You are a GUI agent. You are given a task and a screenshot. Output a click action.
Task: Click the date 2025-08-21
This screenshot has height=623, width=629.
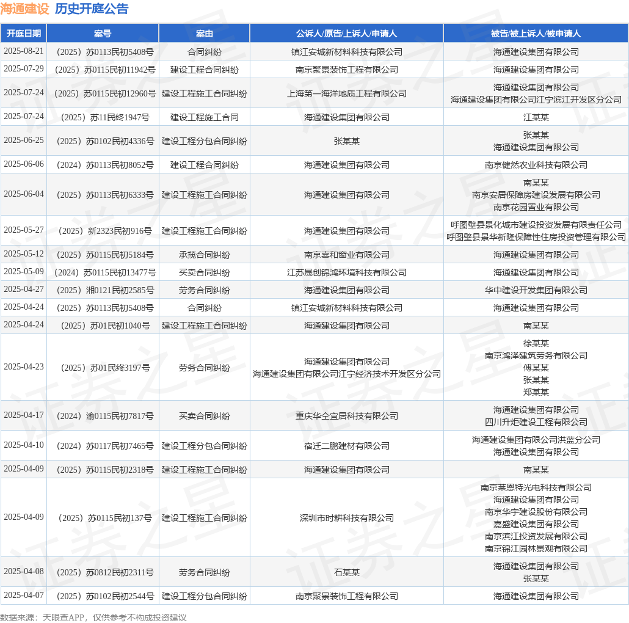[x=24, y=51]
